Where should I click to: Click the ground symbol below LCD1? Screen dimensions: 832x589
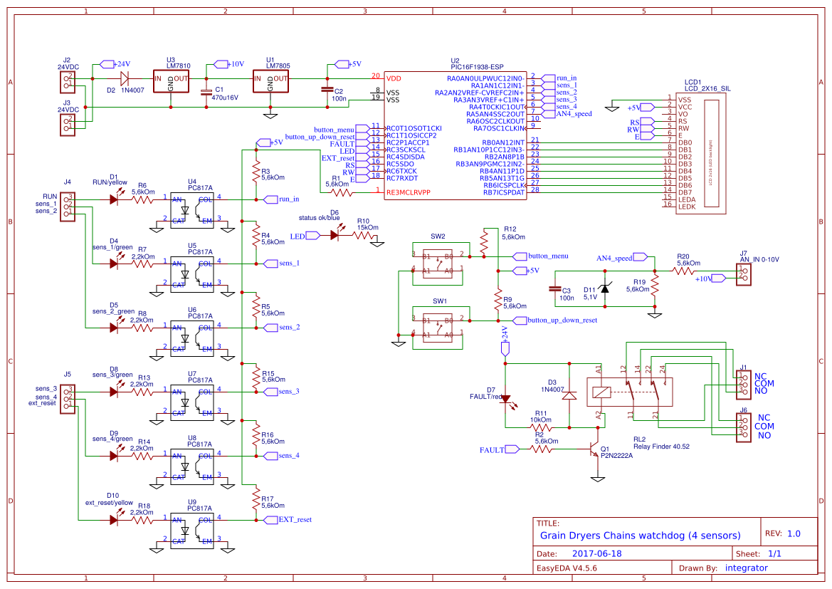click(x=611, y=107)
